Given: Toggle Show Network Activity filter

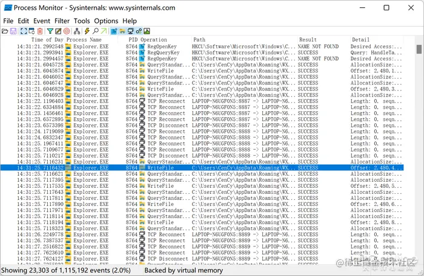Looking at the screenshot, I should click(130, 31).
